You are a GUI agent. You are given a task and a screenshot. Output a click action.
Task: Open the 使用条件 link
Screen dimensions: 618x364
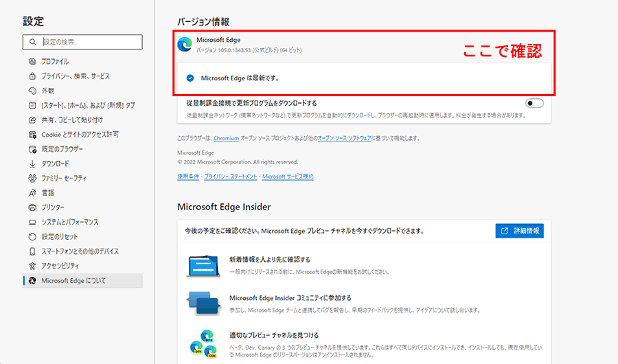[188, 177]
